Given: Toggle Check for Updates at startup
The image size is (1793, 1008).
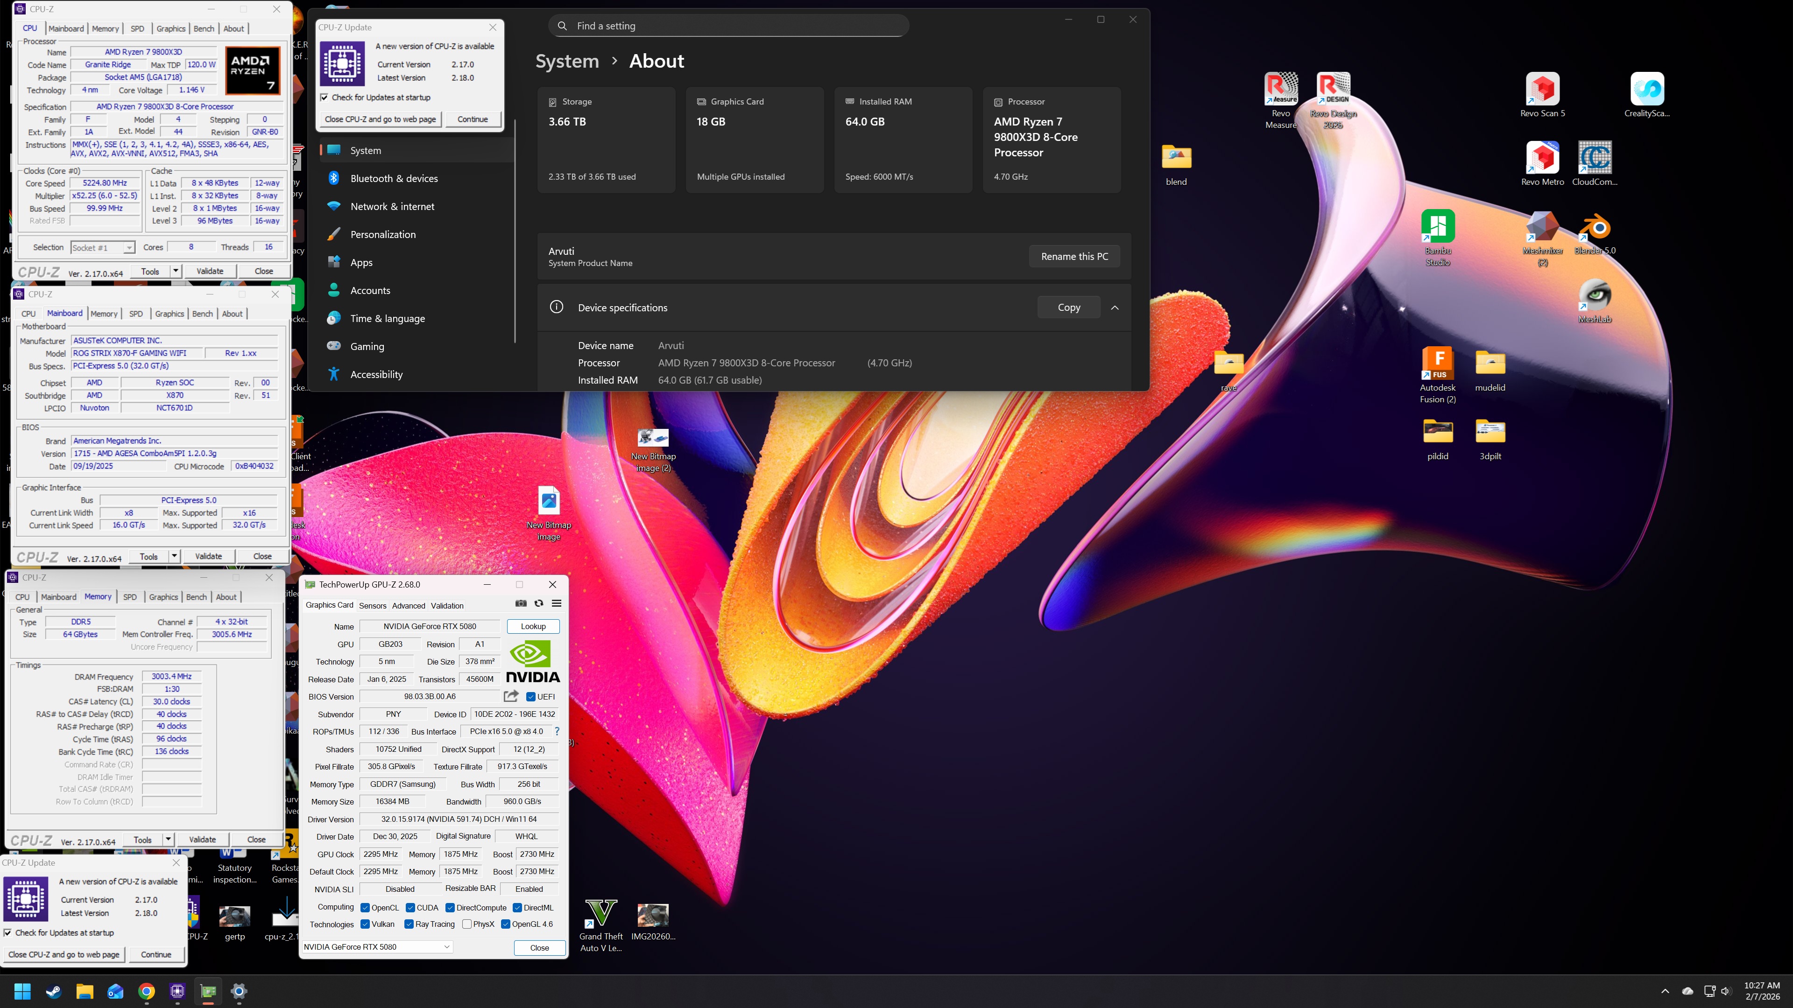Looking at the screenshot, I should coord(325,98).
